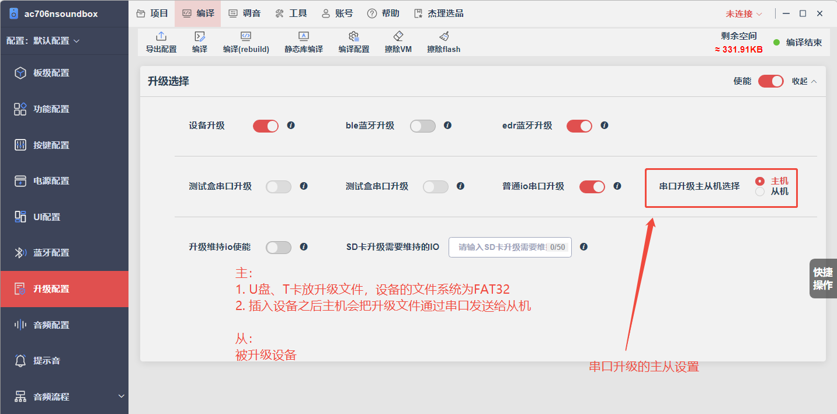Select the 静态库编译 toolbar icon

[304, 37]
